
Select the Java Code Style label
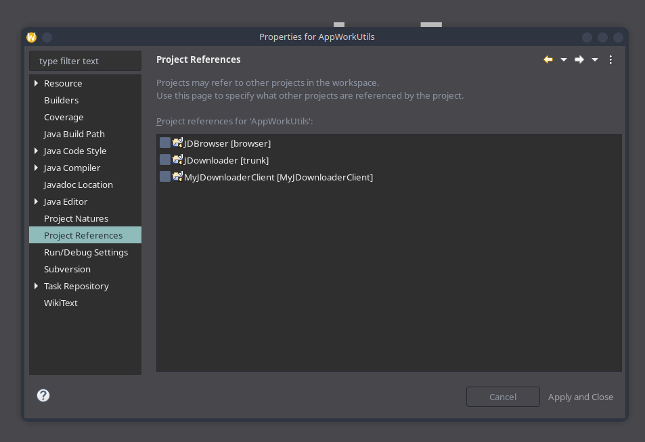click(x=75, y=151)
